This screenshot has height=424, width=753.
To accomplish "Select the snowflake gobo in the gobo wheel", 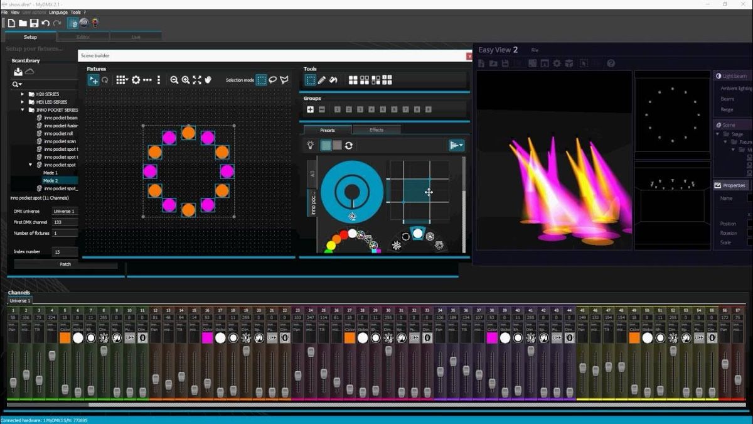I will [397, 246].
